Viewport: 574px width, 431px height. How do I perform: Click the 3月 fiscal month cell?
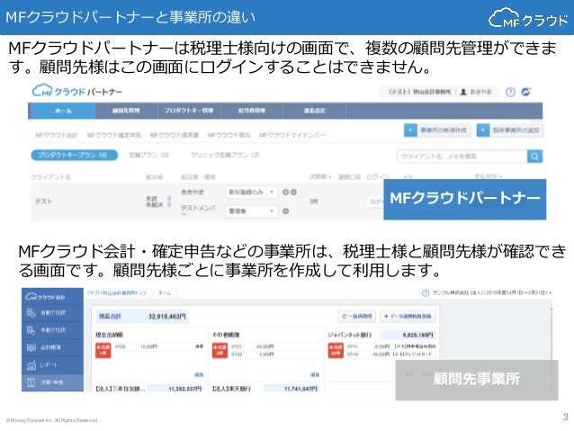(313, 202)
